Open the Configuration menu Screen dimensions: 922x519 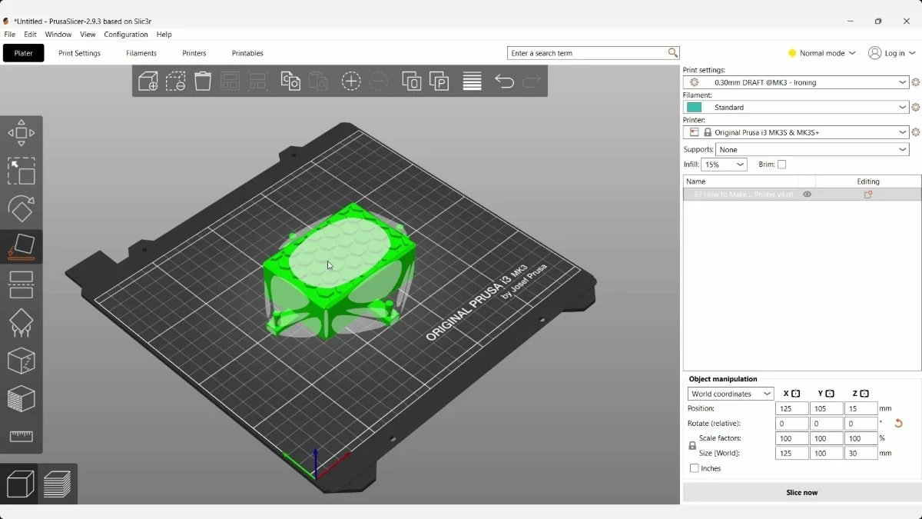(x=126, y=35)
